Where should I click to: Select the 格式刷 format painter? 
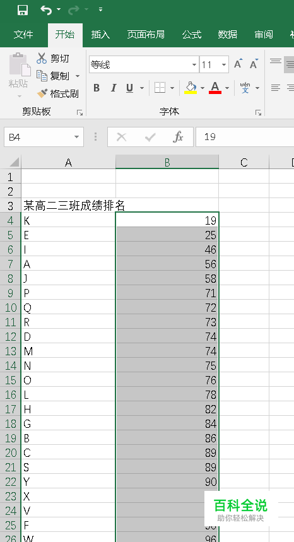57,93
